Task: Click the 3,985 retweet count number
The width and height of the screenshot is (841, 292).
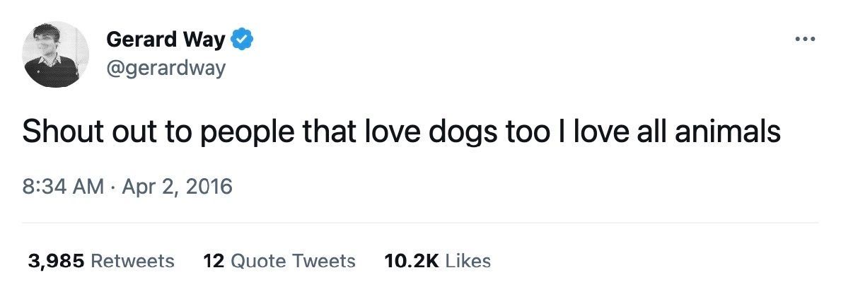Action: tap(56, 261)
